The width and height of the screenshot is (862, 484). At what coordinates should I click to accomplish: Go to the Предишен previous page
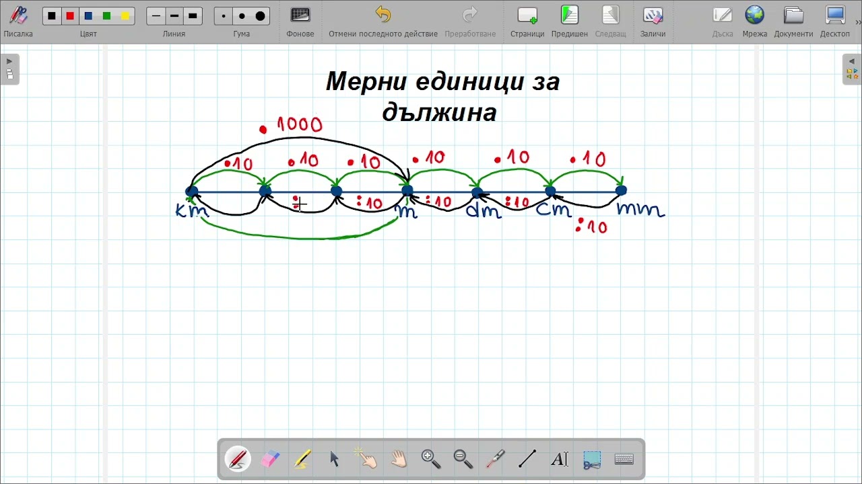570,22
